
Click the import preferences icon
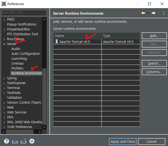coord(15,141)
